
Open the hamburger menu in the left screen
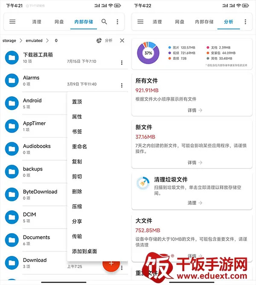(x=12, y=22)
